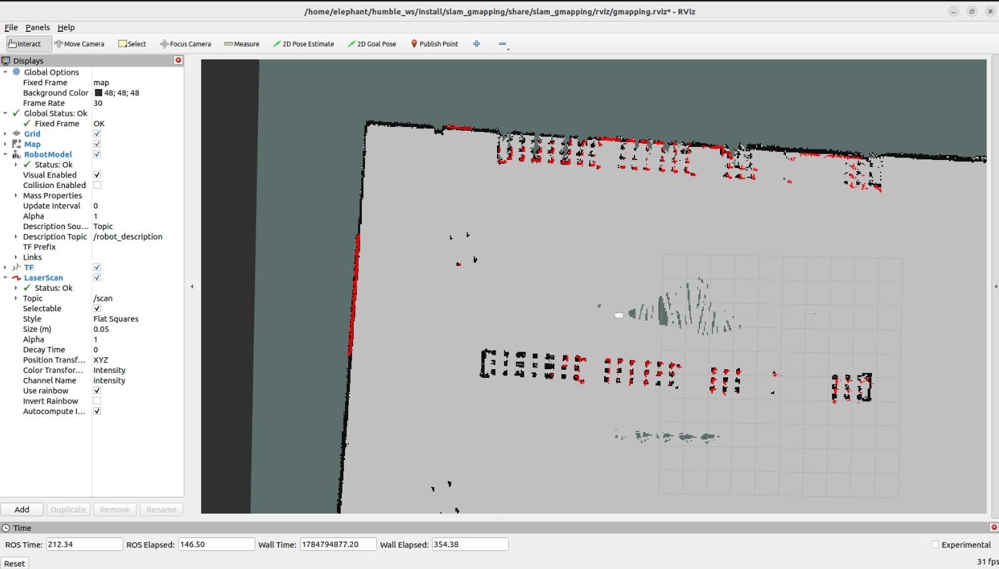The image size is (999, 569).
Task: Select the Publish Point tool
Action: click(434, 44)
